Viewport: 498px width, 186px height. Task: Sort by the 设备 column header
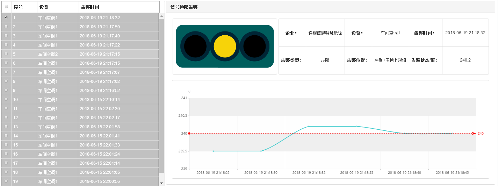point(44,7)
